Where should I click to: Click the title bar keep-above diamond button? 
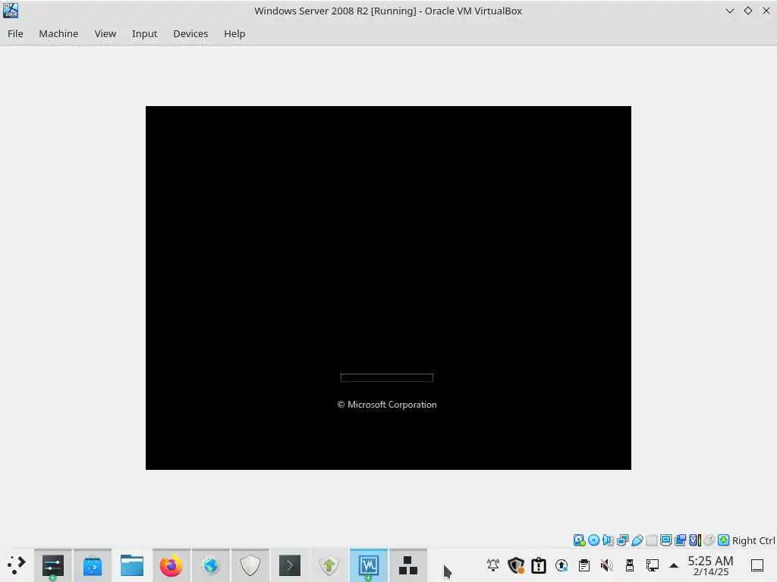747,11
